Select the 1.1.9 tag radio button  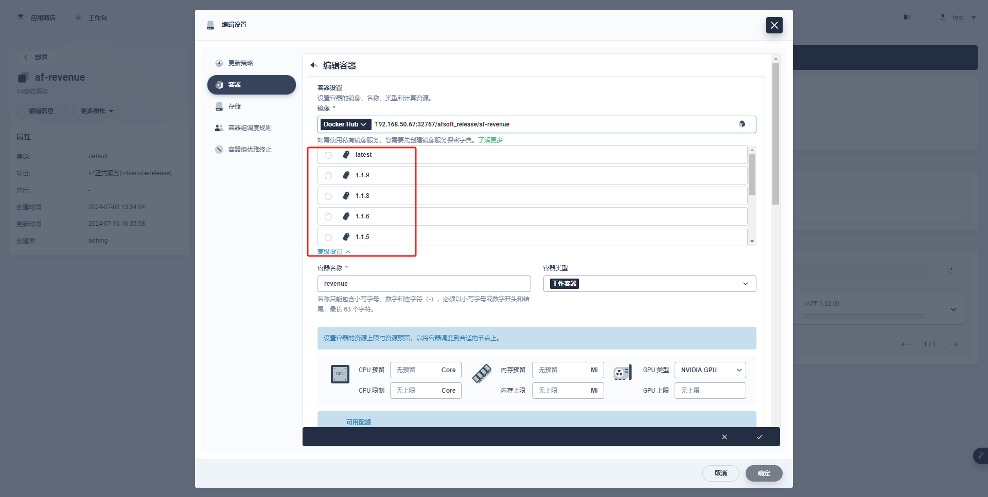click(x=328, y=176)
